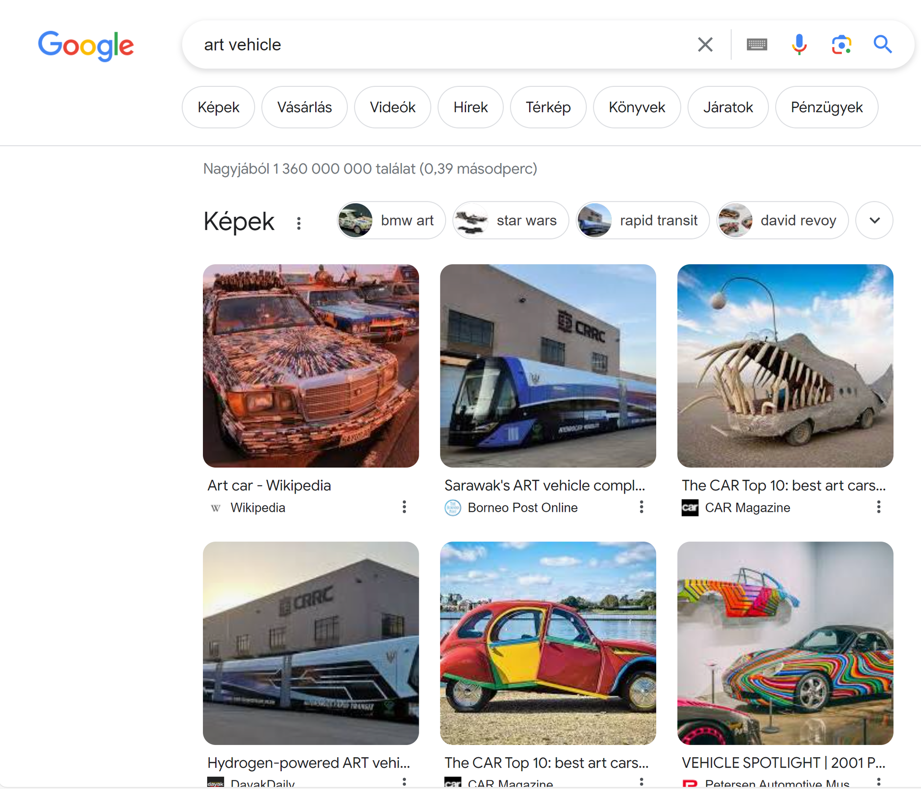This screenshot has width=921, height=789.
Task: Filter images by bmw art chip
Action: click(x=391, y=221)
